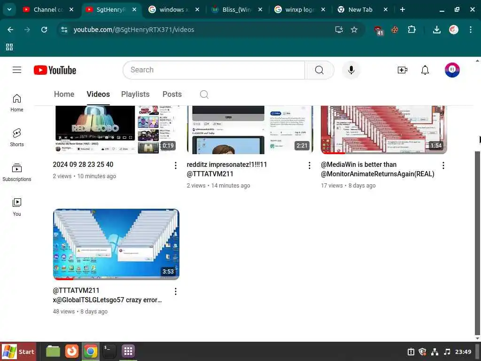This screenshot has height=361, width=481.
Task: Click the install app icon in address bar
Action: click(339, 30)
